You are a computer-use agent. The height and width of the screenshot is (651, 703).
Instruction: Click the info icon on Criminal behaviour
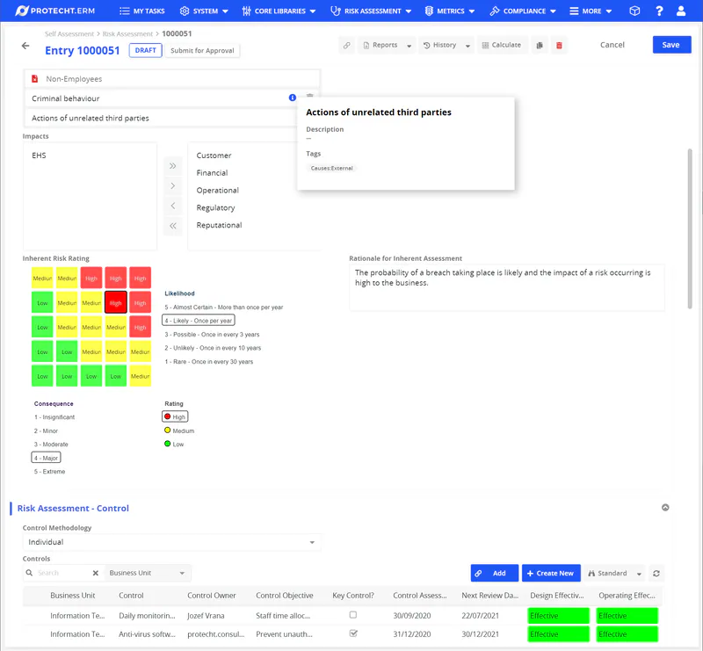(x=293, y=98)
